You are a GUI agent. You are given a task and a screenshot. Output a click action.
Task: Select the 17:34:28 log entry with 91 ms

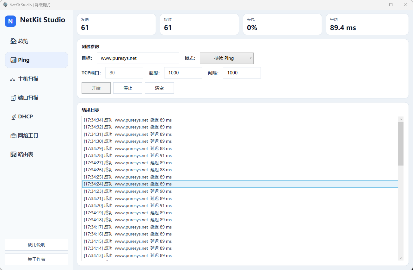tap(128, 155)
